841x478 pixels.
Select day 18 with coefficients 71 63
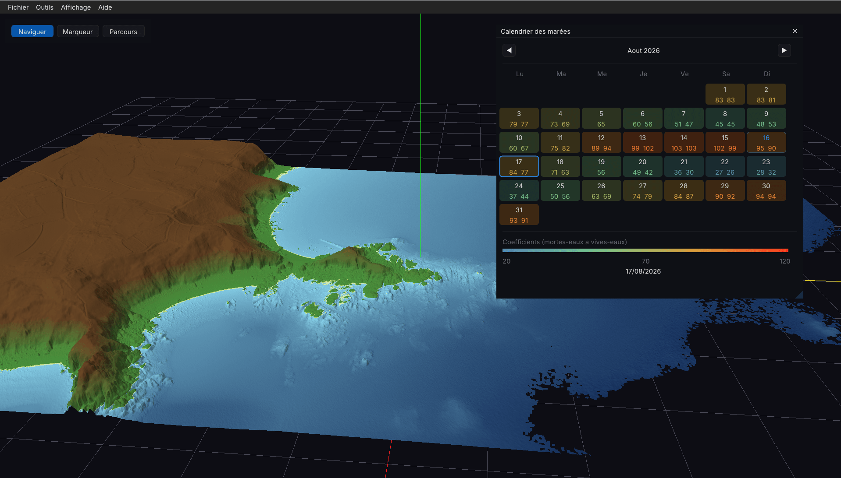pos(560,167)
